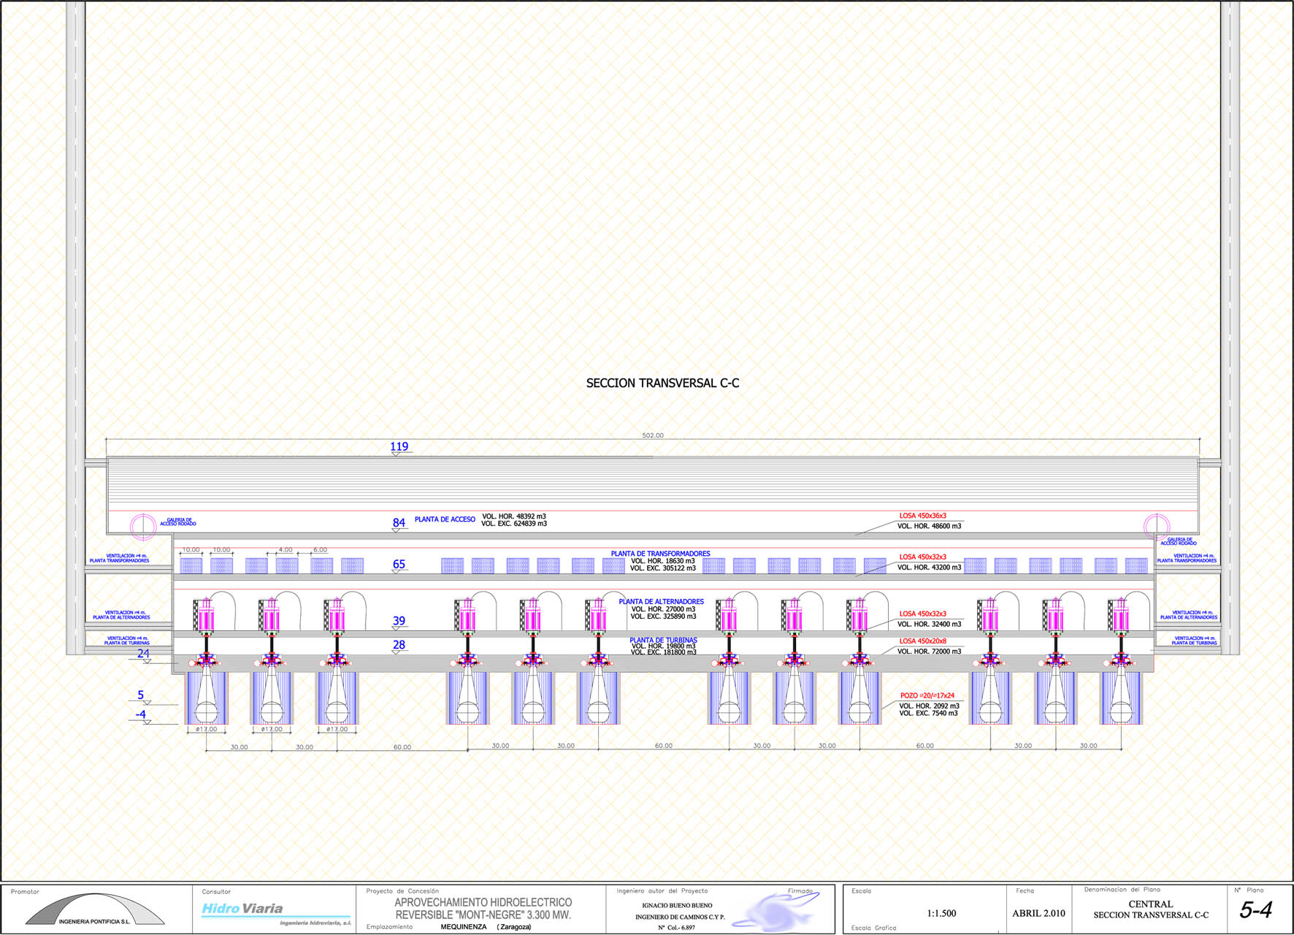1294x935 pixels.
Task: Select the elevation -4 level marker
Action: [141, 714]
